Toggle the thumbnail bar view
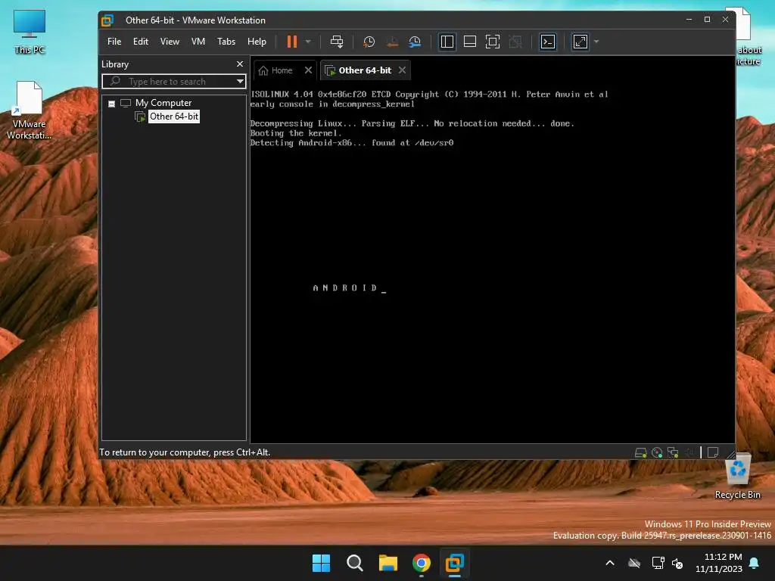The height and width of the screenshot is (581, 775). [x=469, y=42]
